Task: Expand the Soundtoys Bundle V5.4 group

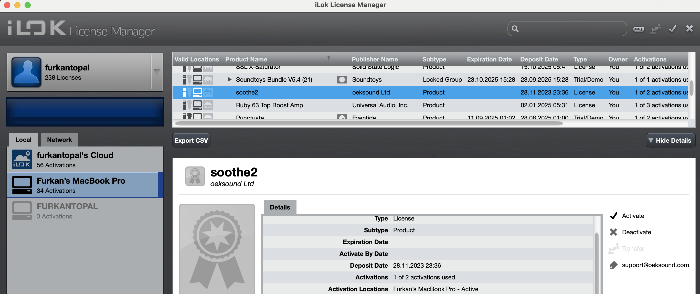Action: (230, 80)
